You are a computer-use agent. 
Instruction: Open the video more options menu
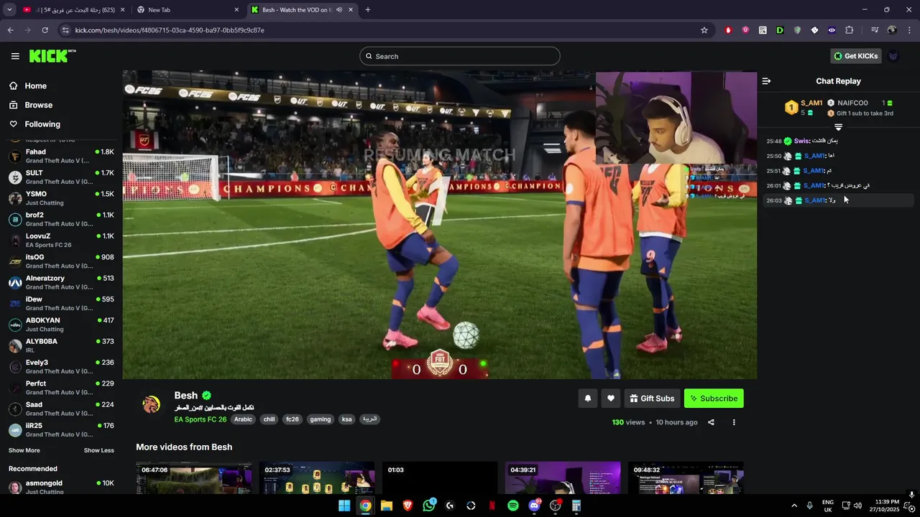pos(734,422)
